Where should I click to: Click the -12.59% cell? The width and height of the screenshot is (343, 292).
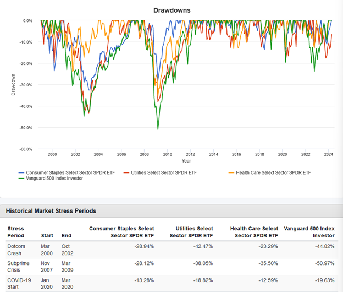(x=268, y=280)
